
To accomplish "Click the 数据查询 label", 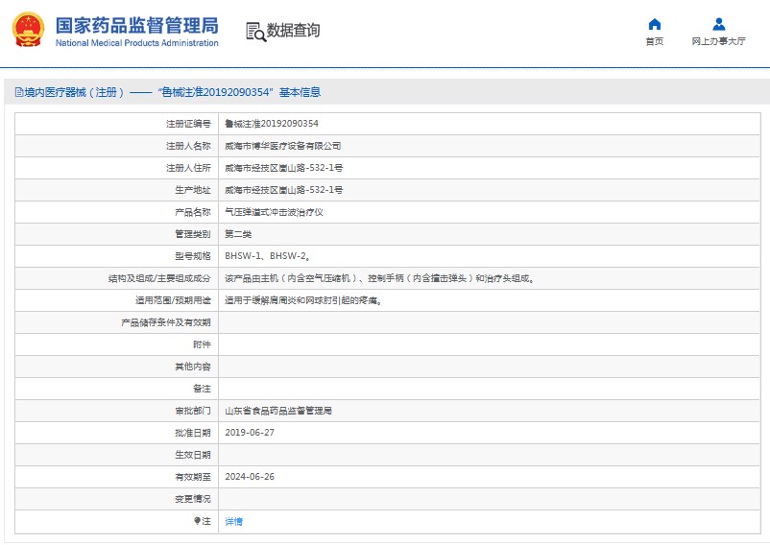I will click(x=293, y=31).
